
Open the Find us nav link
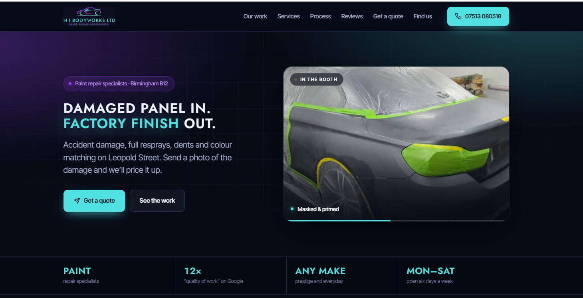click(422, 16)
